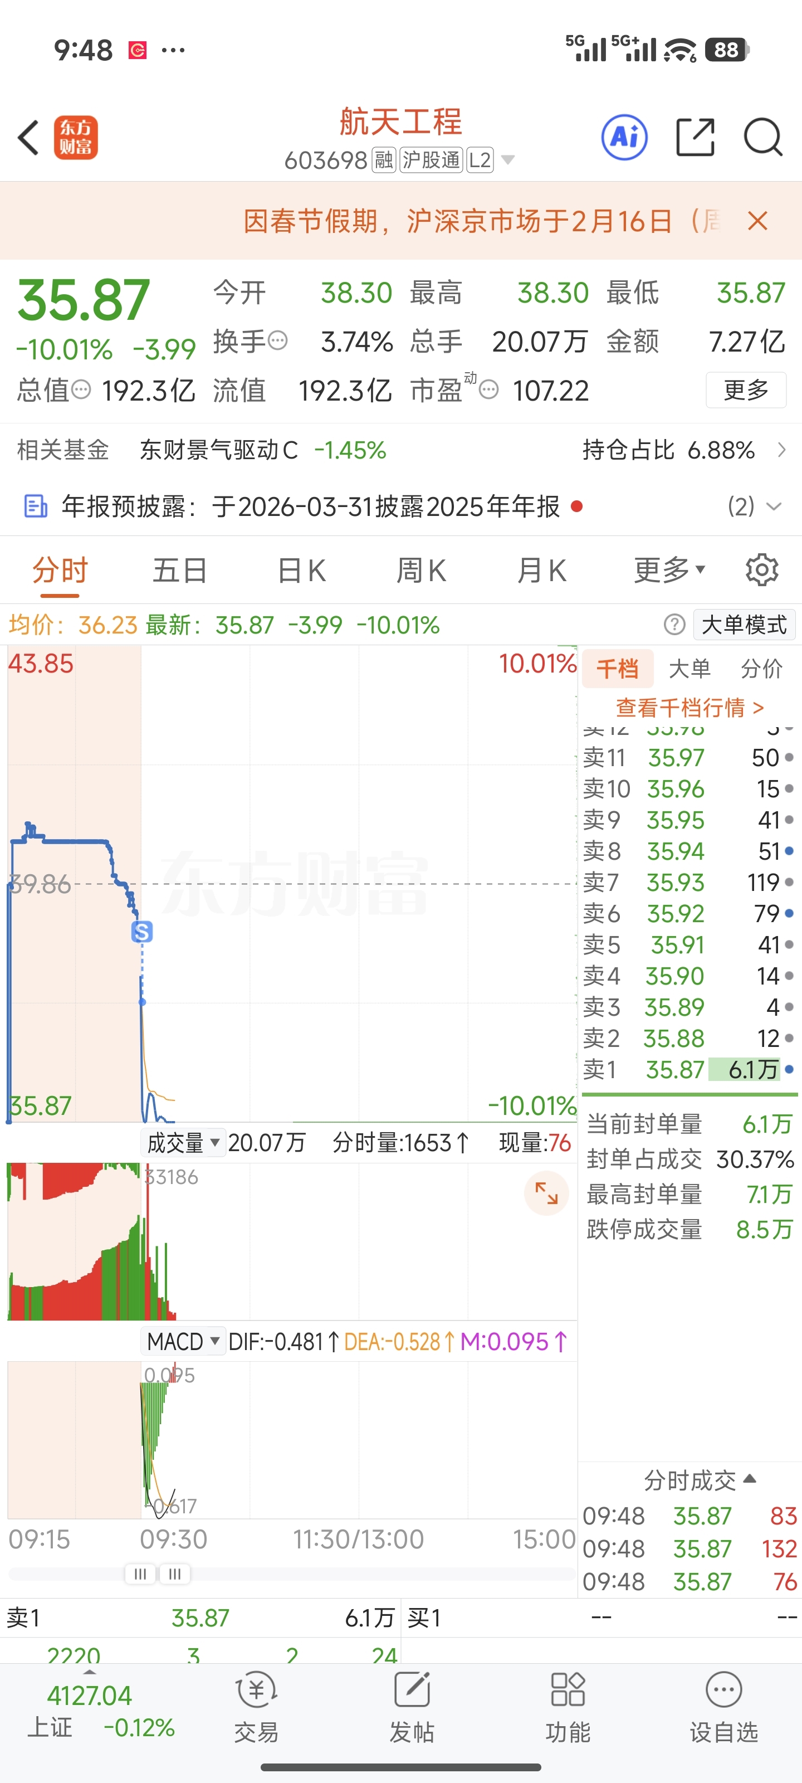The height and width of the screenshot is (1783, 802).
Task: Dismiss the holiday notice banner
Action: [757, 222]
